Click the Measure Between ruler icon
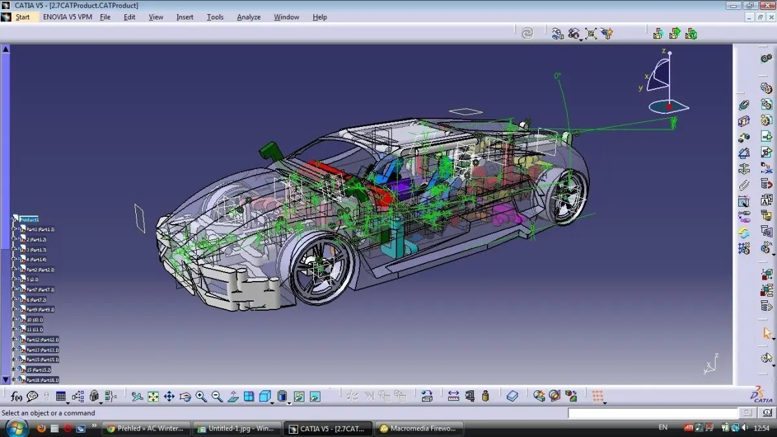The image size is (777, 437). pos(453,396)
